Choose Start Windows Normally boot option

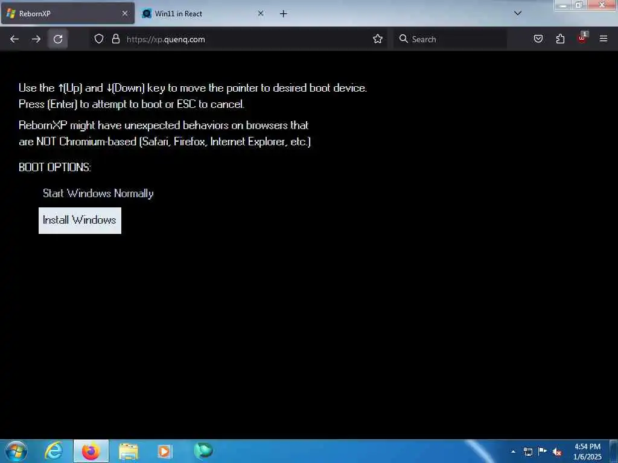coord(98,194)
